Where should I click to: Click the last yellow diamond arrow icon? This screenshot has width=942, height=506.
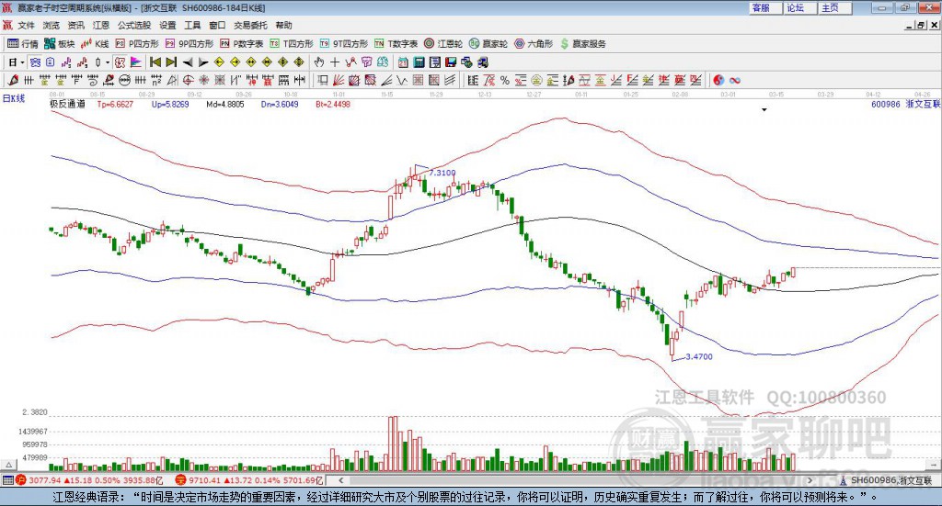[x=299, y=62]
